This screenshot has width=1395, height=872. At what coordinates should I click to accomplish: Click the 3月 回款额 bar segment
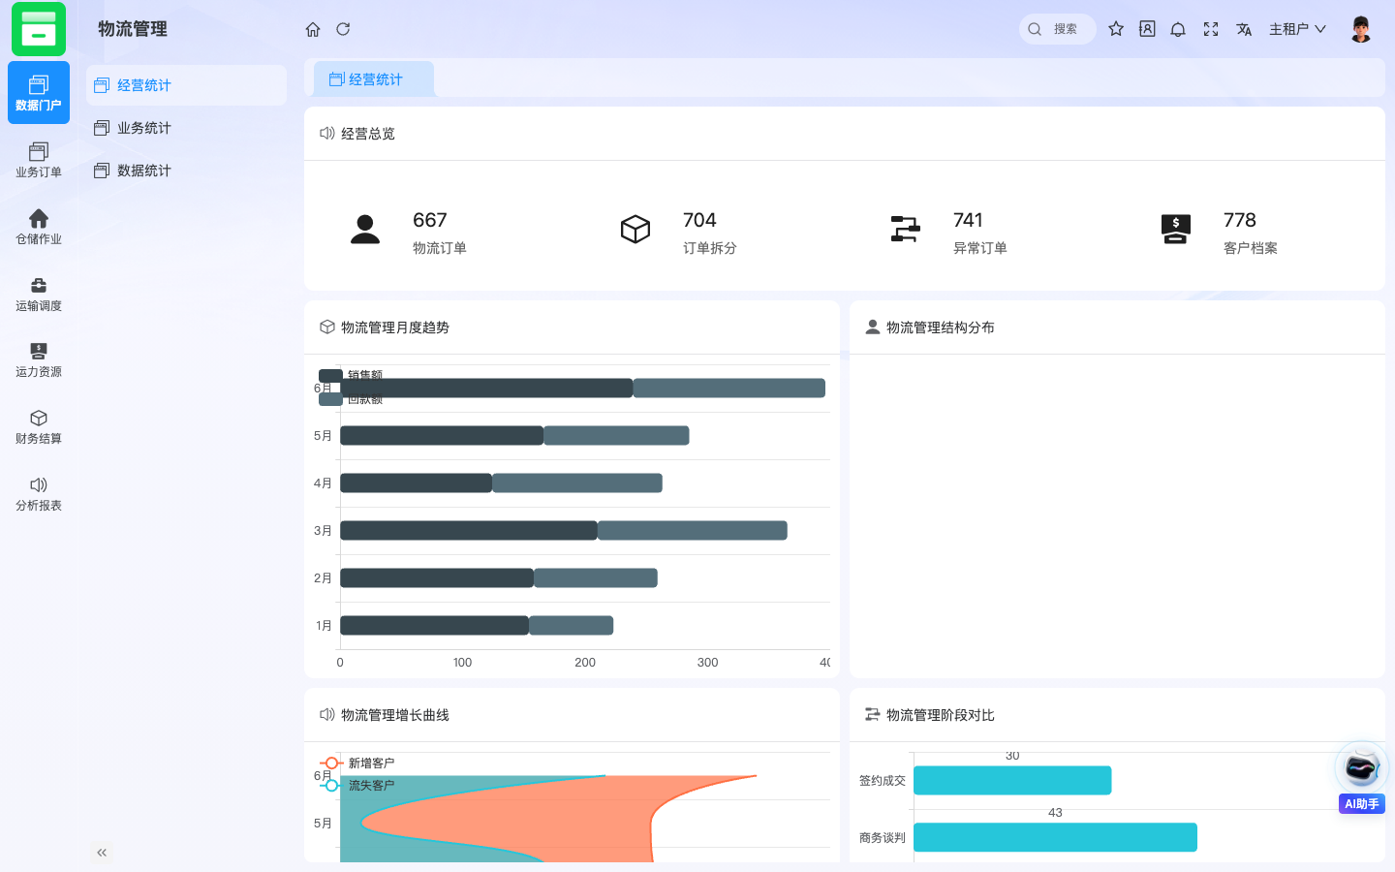pyautogui.click(x=693, y=530)
